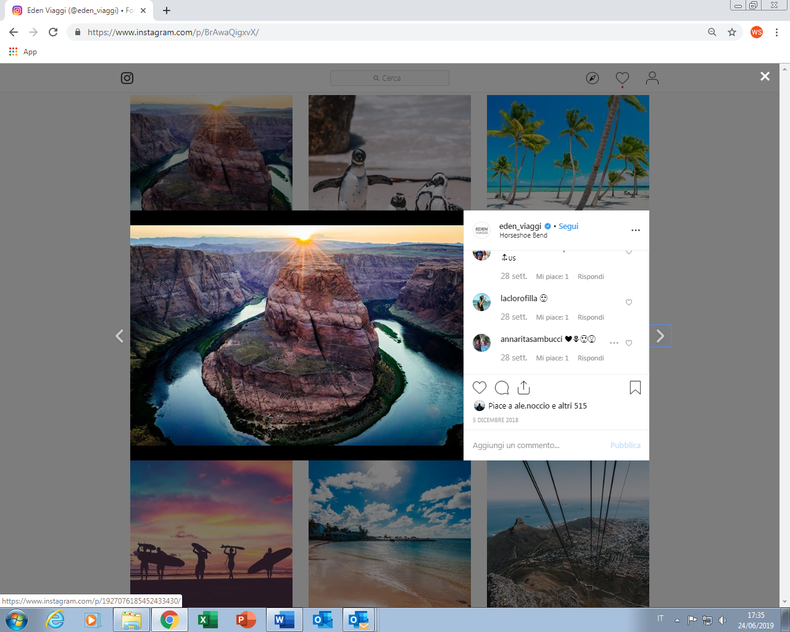The width and height of the screenshot is (790, 632).
Task: Click eden_viaggi profile avatar
Action: (x=481, y=230)
